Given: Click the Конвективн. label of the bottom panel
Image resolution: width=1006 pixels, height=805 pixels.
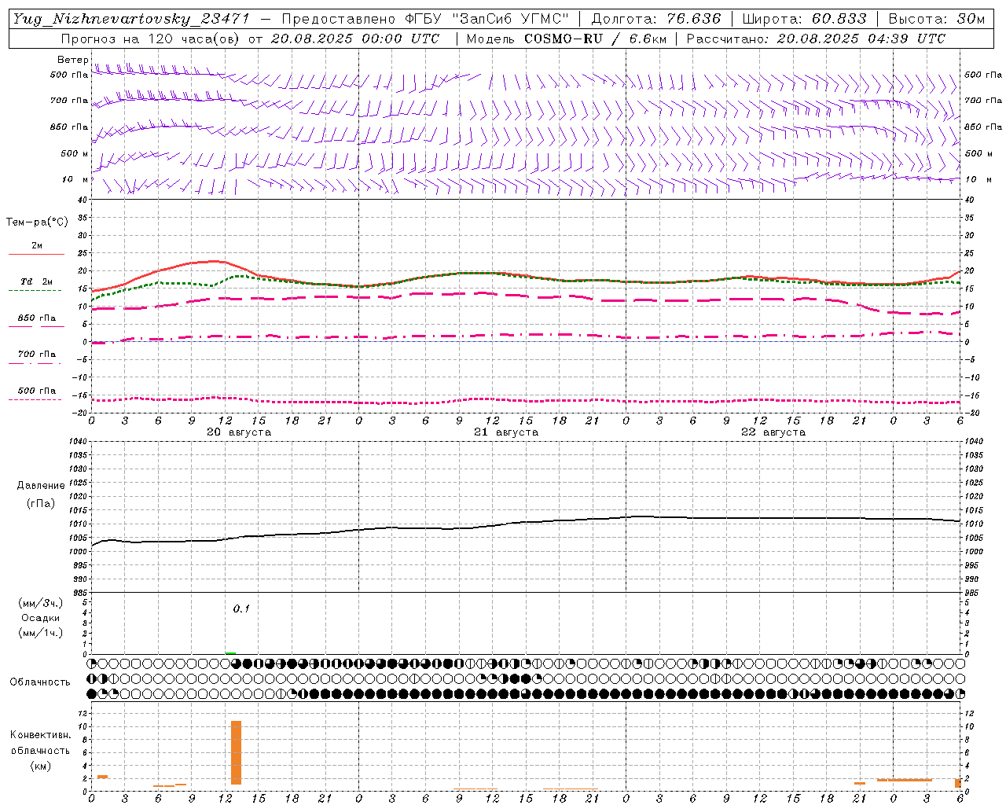Looking at the screenshot, I should (40, 735).
